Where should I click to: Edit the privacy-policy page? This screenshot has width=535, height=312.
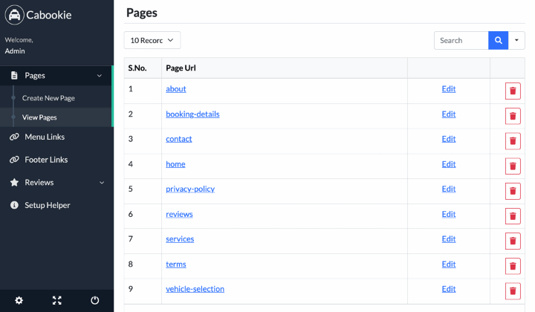click(x=449, y=189)
